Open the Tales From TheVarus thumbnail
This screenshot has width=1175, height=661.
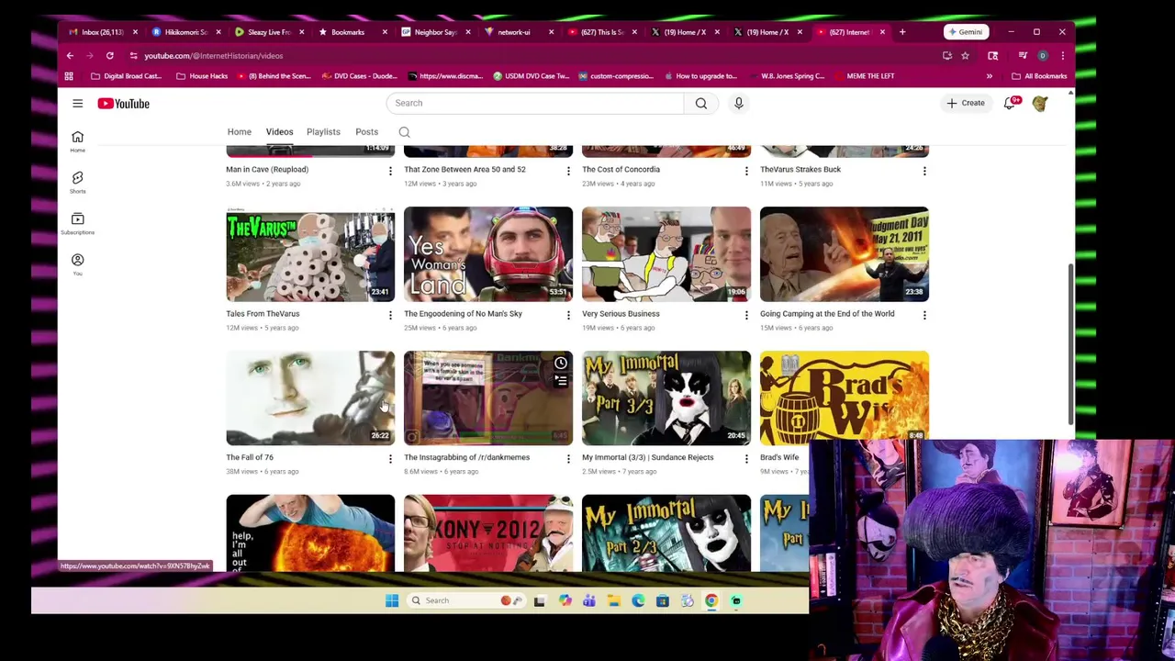click(310, 254)
